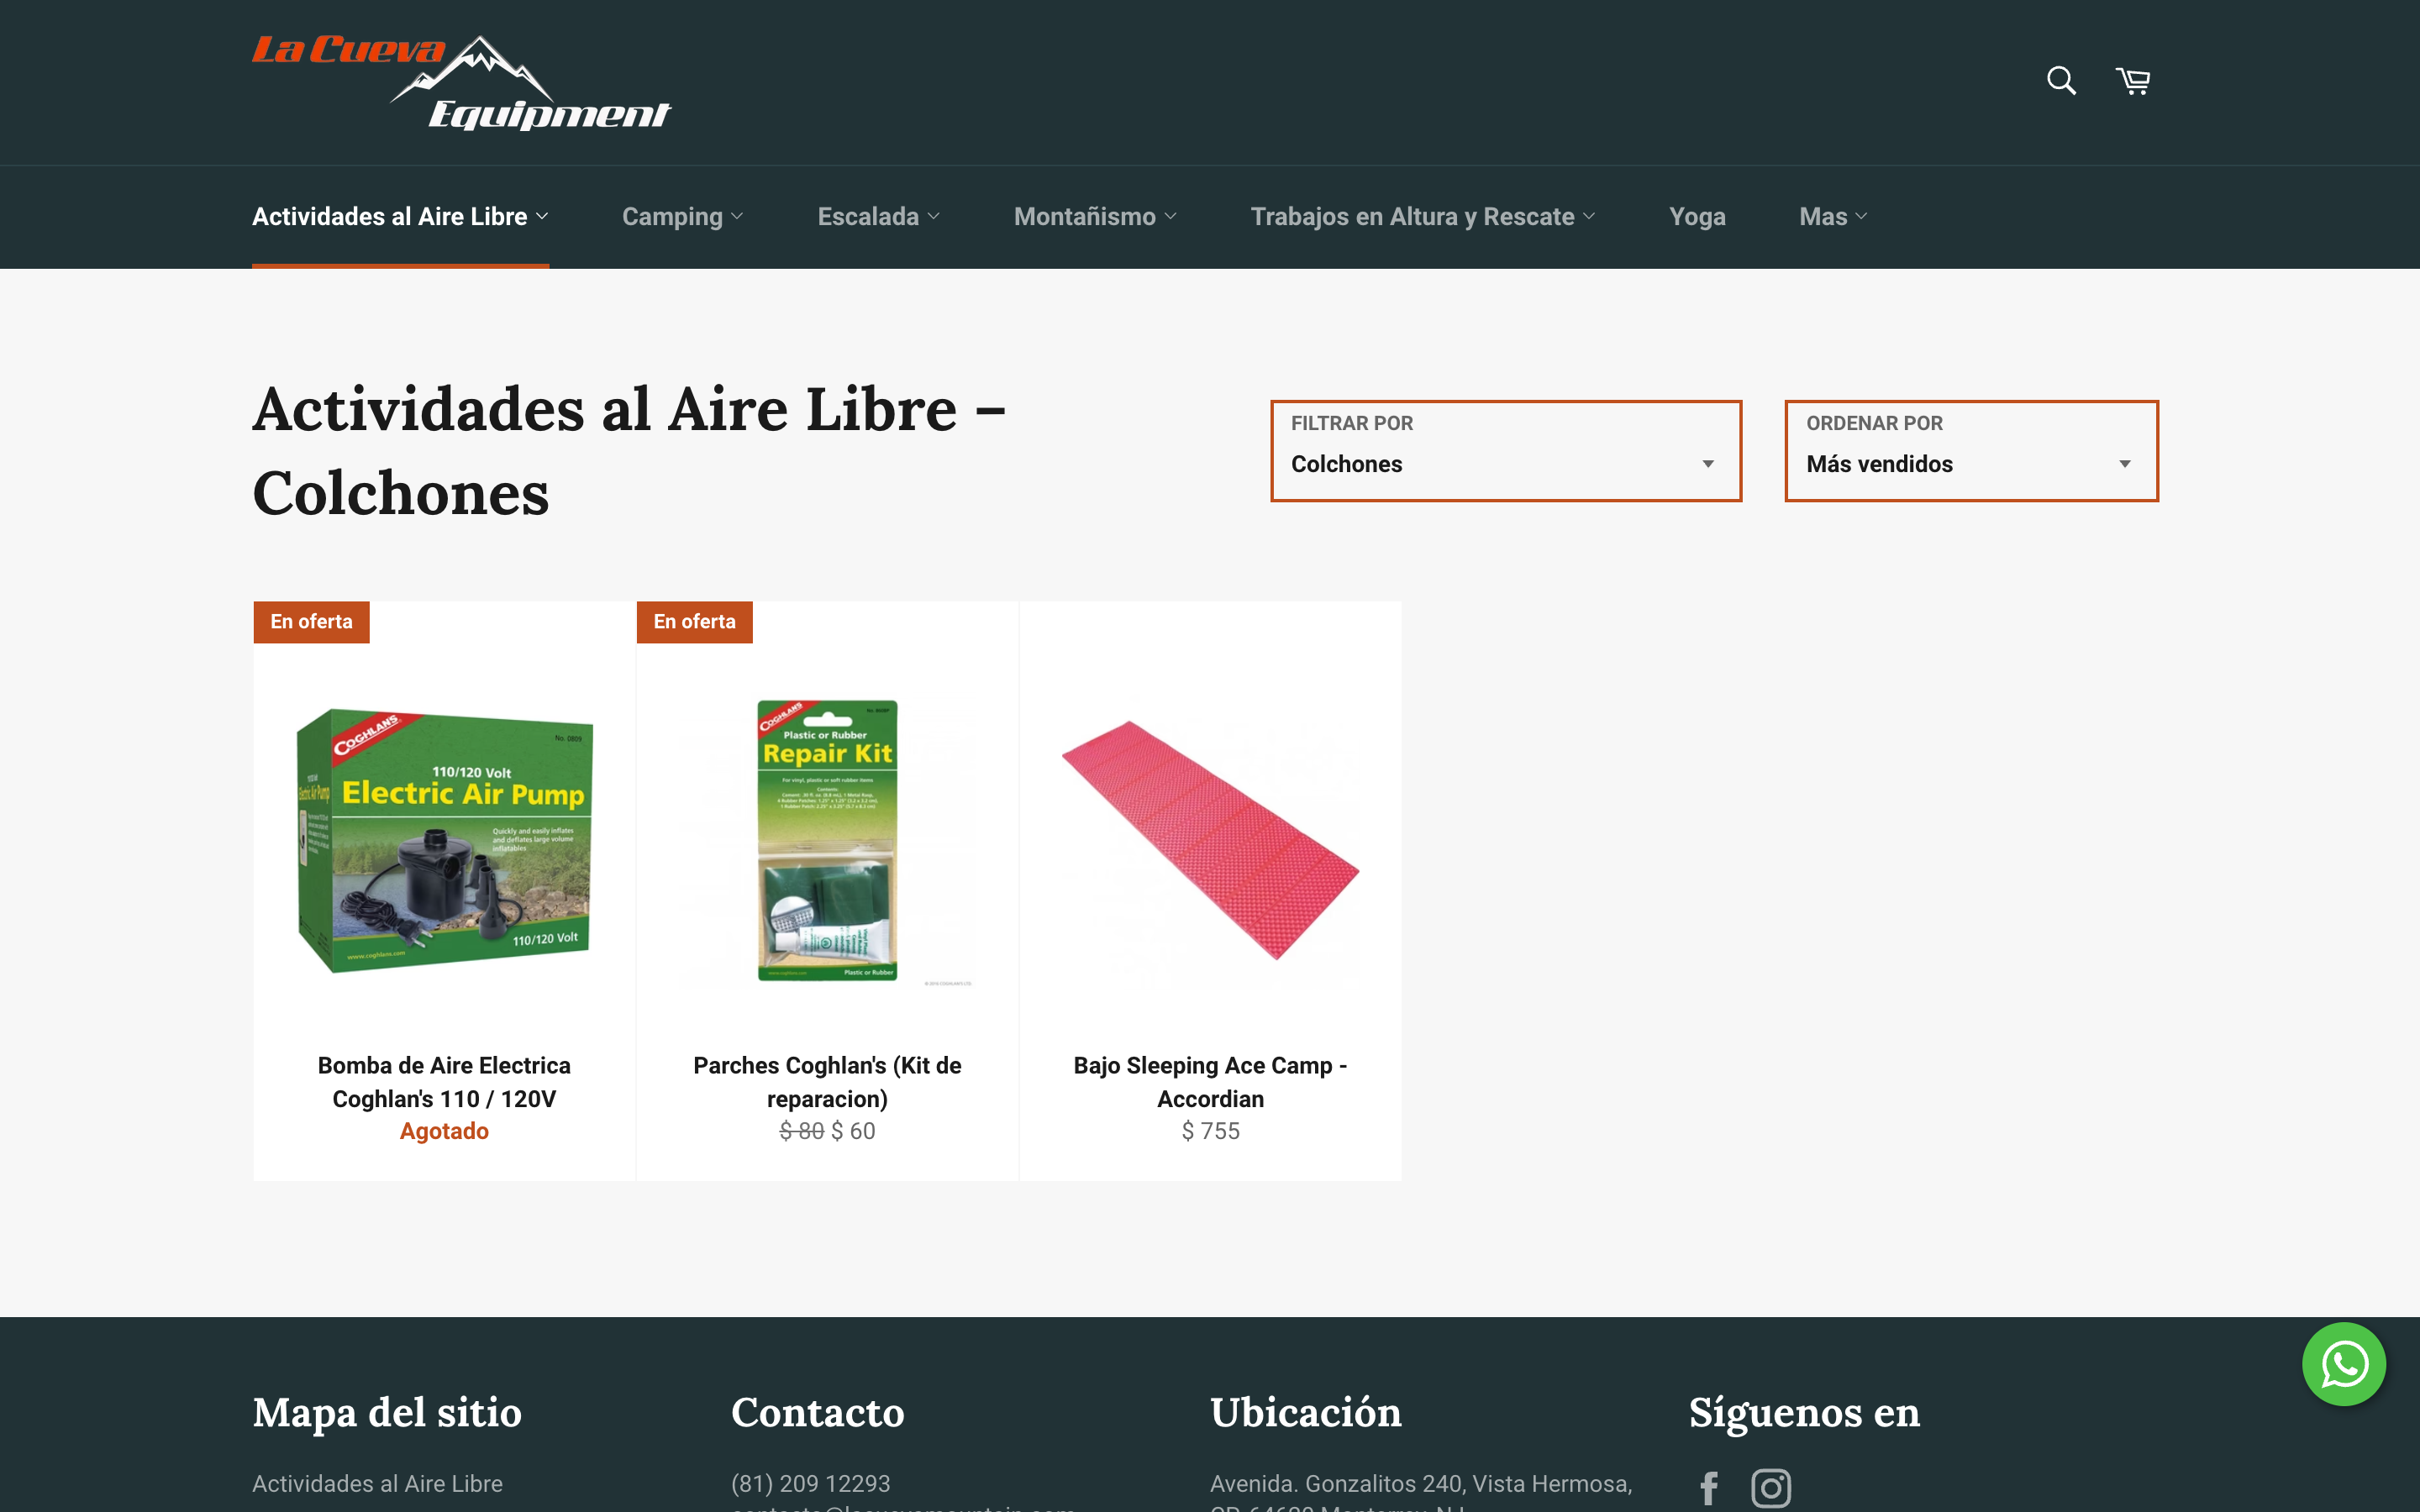Viewport: 2420px width, 1512px height.
Task: Select the Bajo Sleeping Ace Camp product image
Action: click(x=1210, y=840)
